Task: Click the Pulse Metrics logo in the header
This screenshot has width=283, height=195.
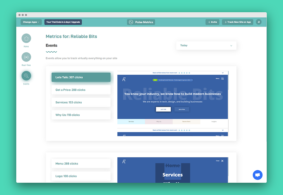Action: pyautogui.click(x=141, y=22)
